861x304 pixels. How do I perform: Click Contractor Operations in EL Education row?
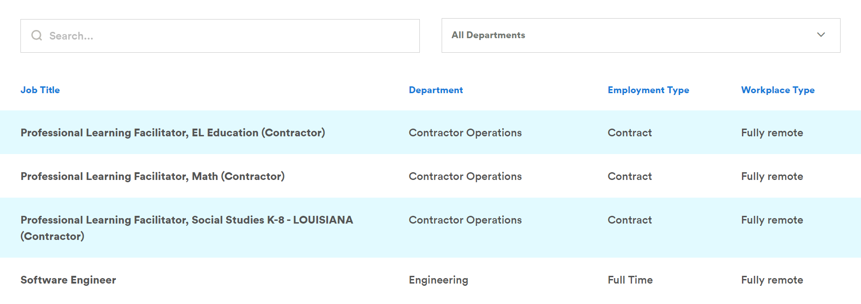pos(465,133)
